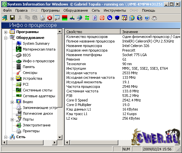
Task: Click tree horizontal scroll right arrow
Action: (55, 142)
